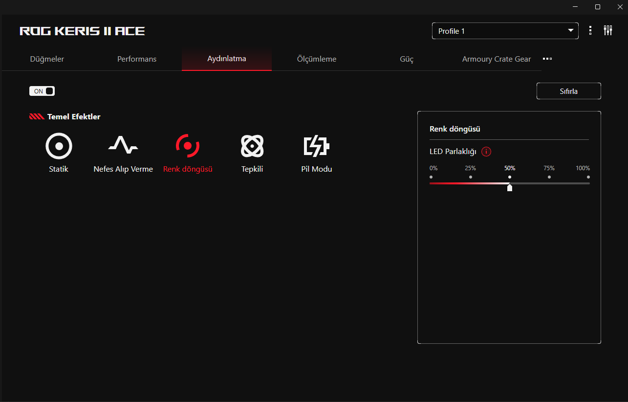This screenshot has width=628, height=402.
Task: Select the Pil Modu effect icon
Action: (316, 146)
